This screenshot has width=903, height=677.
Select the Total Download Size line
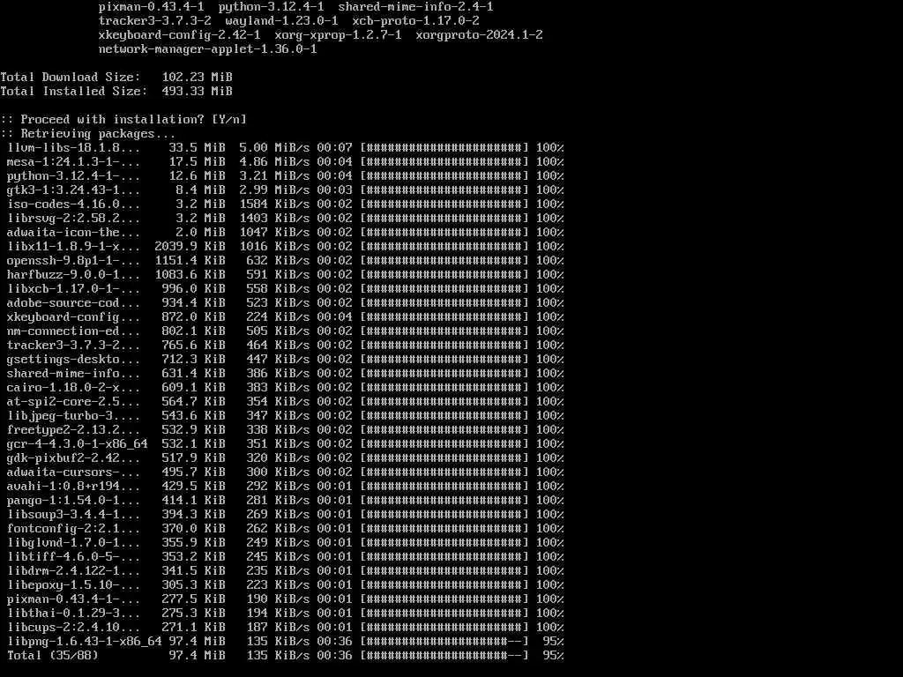coord(116,78)
